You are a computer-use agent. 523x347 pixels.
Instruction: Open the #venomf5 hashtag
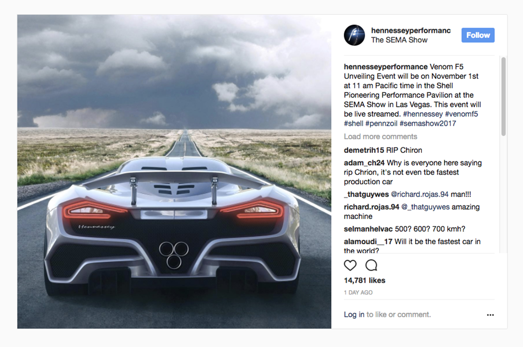click(461, 114)
